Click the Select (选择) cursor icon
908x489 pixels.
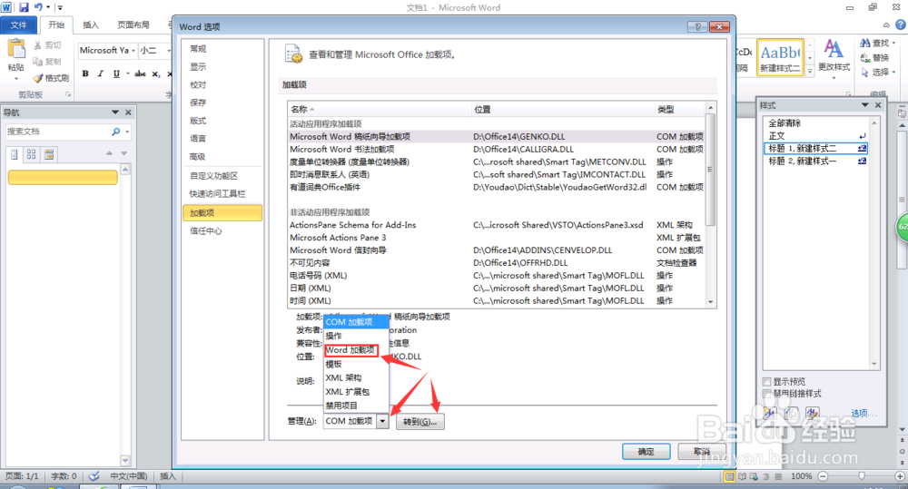[x=865, y=73]
